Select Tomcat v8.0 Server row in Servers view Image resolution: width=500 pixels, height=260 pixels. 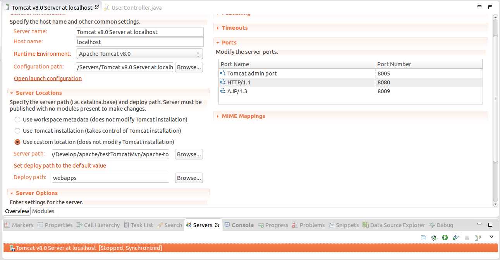[250, 248]
